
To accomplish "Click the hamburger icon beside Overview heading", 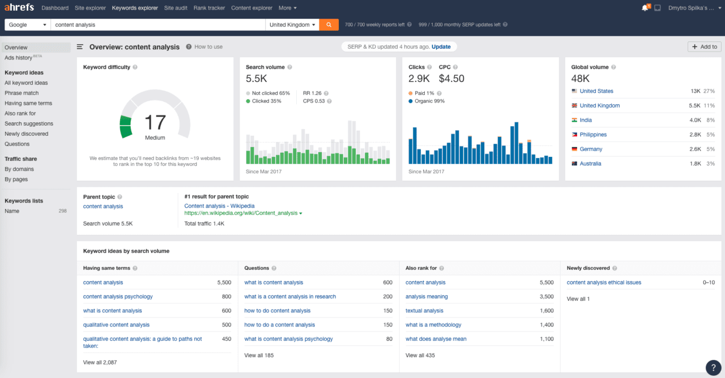I will point(80,46).
